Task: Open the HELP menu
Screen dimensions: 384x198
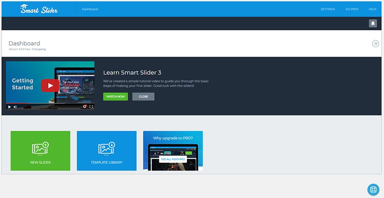Action: pos(372,9)
